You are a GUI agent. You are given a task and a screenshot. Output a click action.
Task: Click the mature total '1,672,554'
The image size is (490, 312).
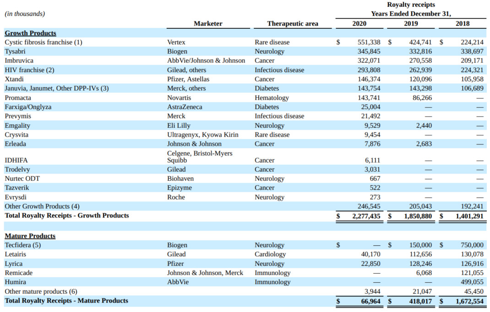[469, 301]
